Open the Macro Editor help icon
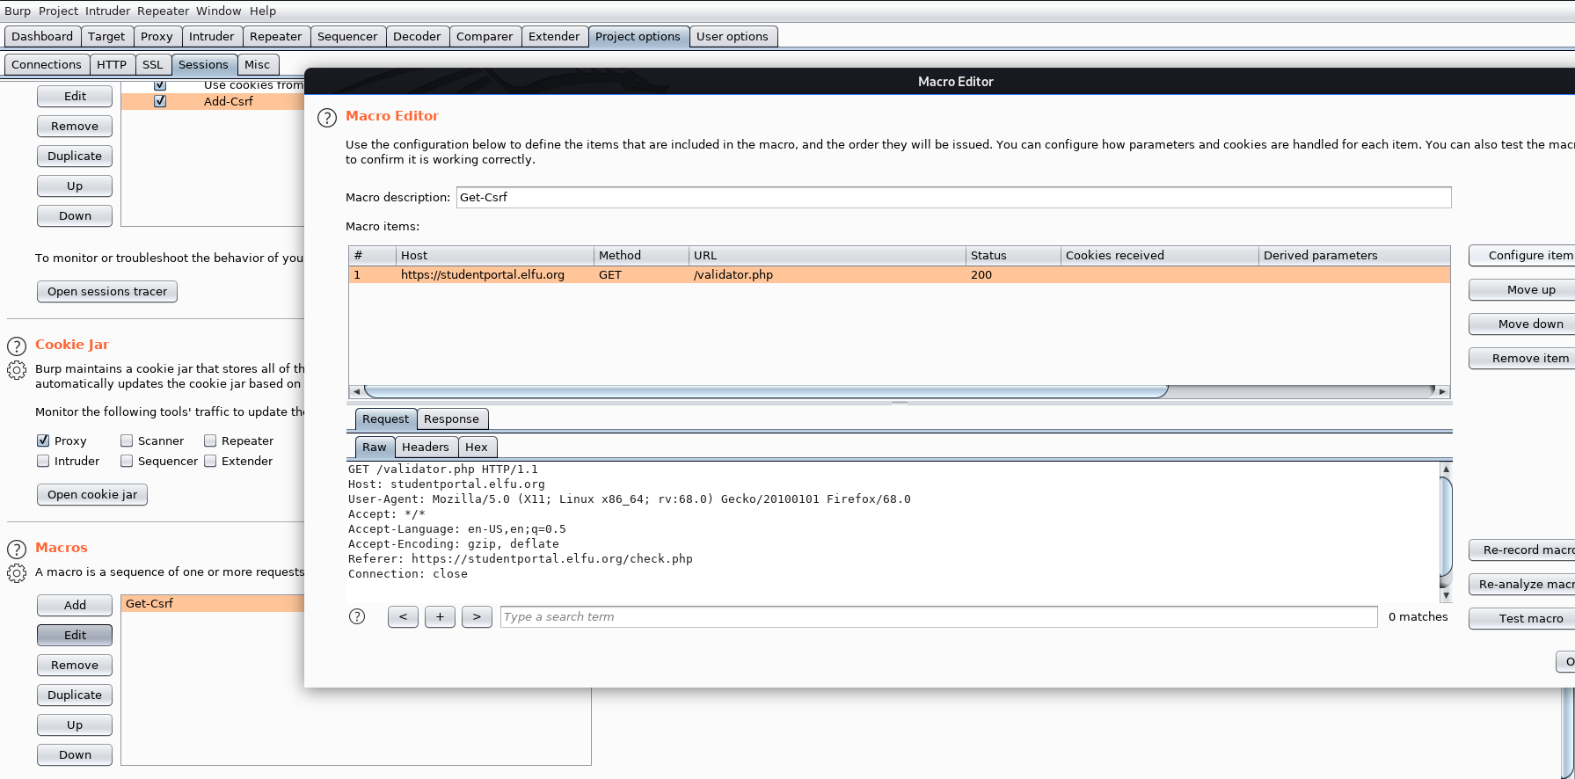1575x779 pixels. click(x=326, y=118)
